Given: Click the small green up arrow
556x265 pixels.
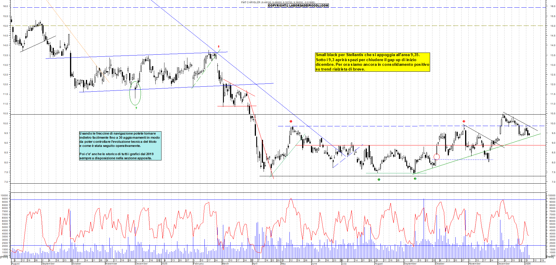Looking at the screenshot, I should pos(136,108).
